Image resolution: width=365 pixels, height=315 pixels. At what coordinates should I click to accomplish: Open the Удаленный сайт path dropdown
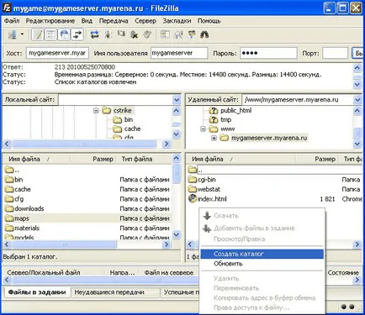[357, 100]
